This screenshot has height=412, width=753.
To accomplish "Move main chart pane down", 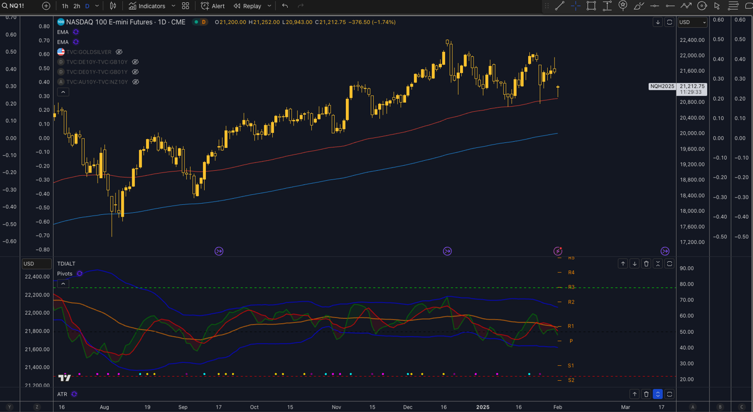I will 658,22.
